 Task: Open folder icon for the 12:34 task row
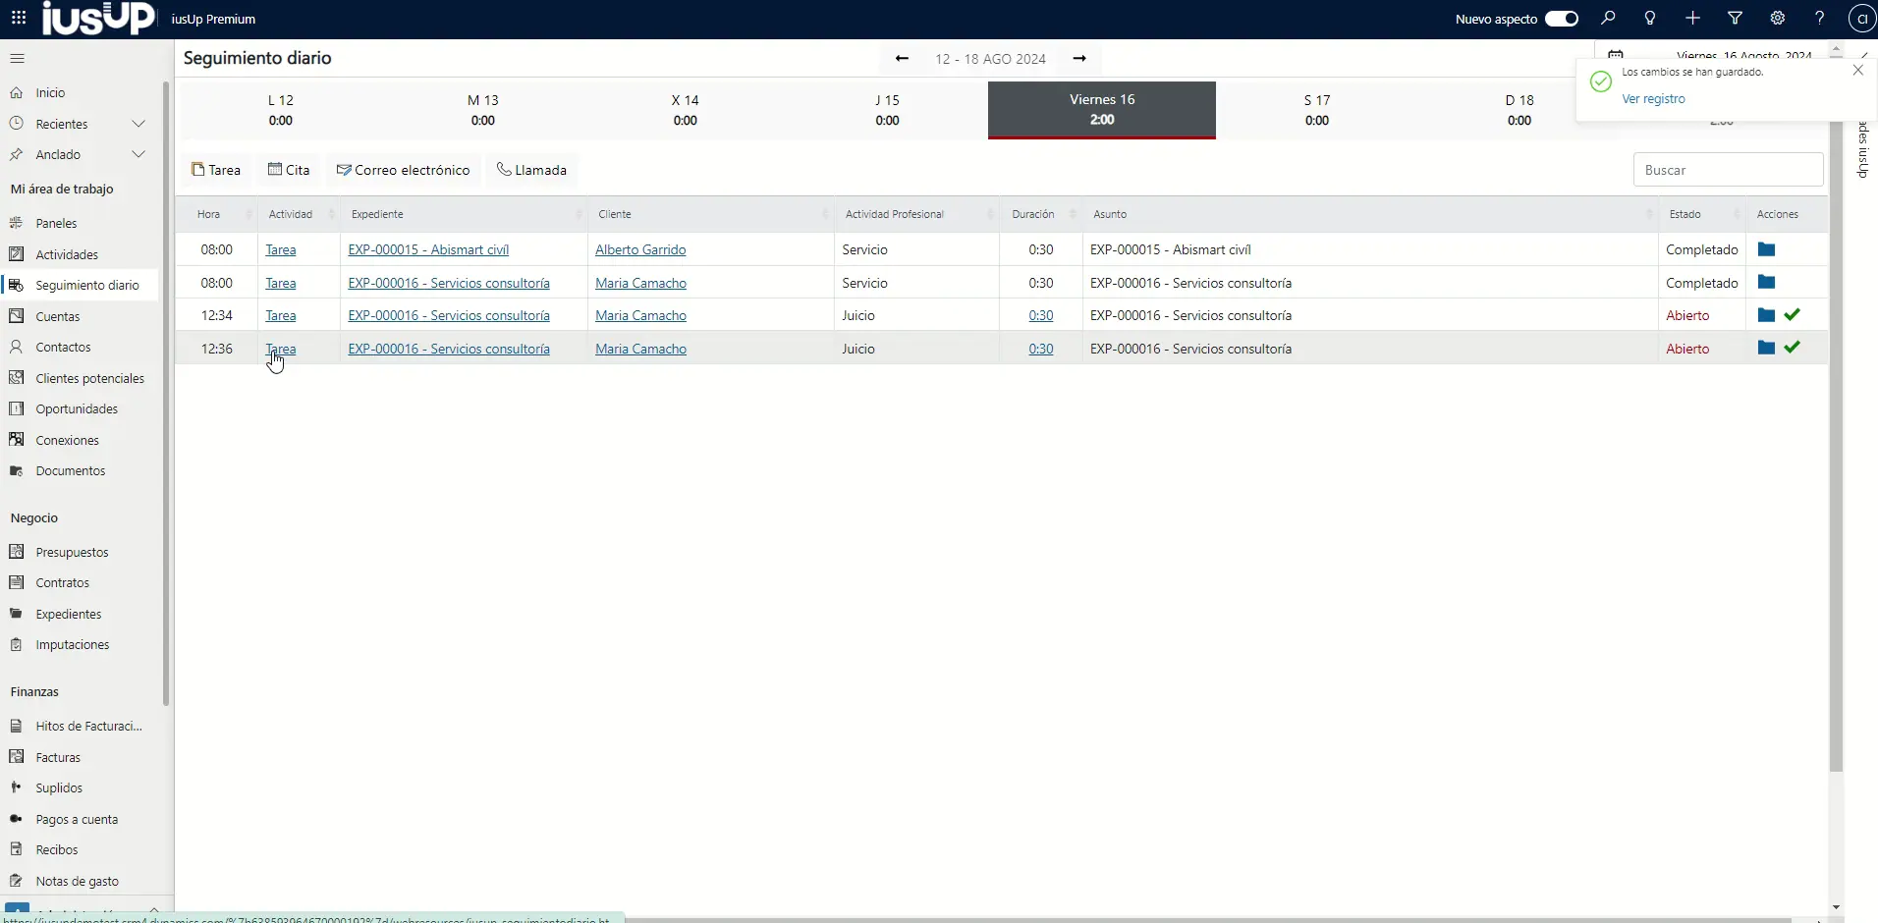tap(1766, 315)
